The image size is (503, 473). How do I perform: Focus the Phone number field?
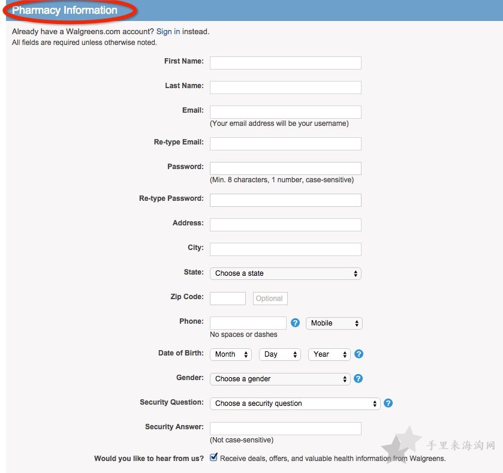point(248,323)
